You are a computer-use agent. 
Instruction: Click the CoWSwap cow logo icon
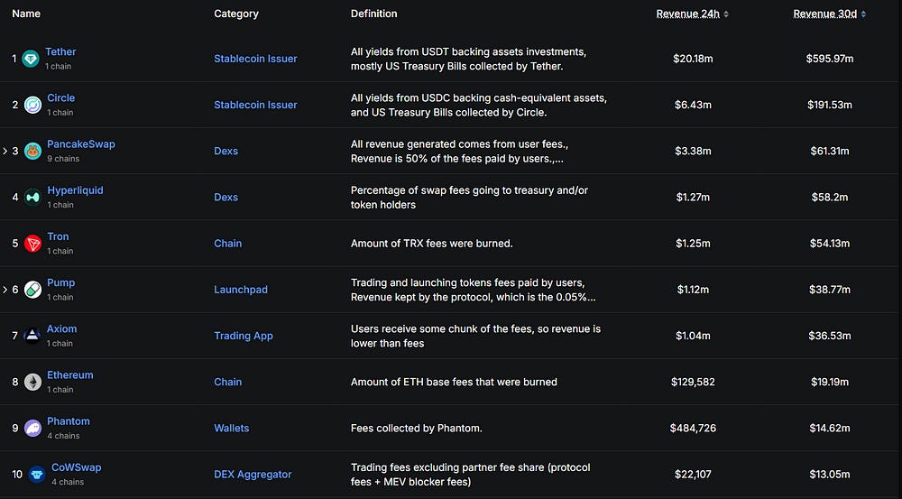[x=37, y=475]
